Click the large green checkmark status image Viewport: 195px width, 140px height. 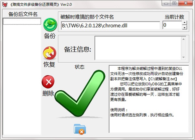click(x=80, y=93)
